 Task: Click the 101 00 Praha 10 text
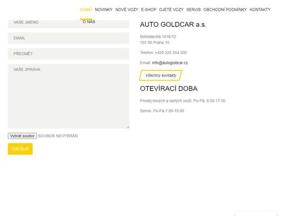tap(155, 43)
